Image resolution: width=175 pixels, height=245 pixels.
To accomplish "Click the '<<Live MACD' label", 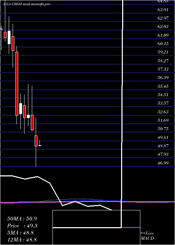I will 147,236.
